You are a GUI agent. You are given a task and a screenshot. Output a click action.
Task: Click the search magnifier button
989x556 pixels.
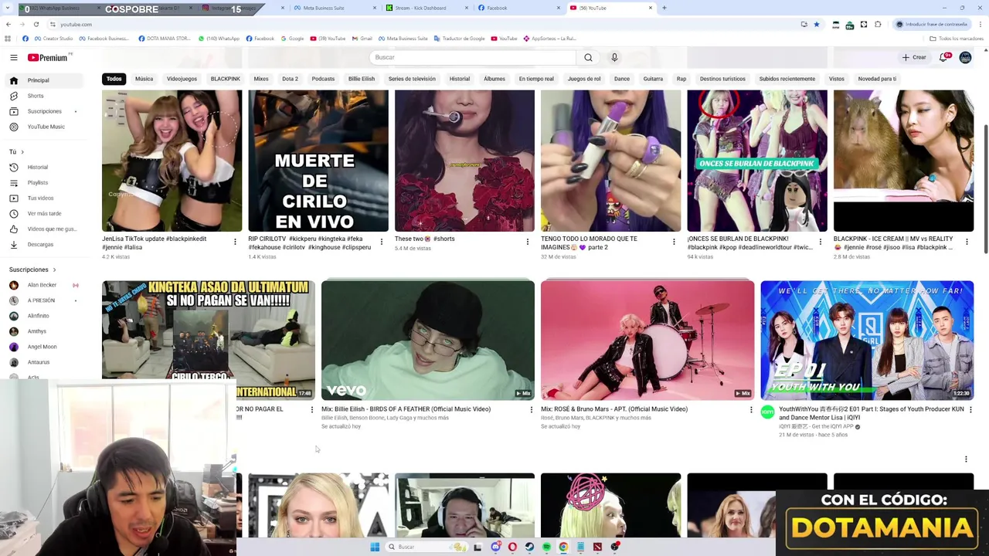click(x=588, y=57)
